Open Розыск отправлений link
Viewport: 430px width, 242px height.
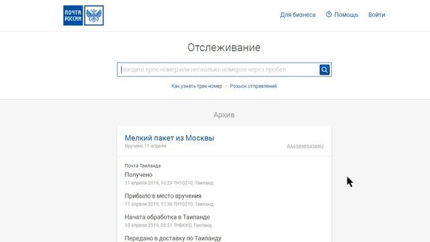[x=253, y=86]
